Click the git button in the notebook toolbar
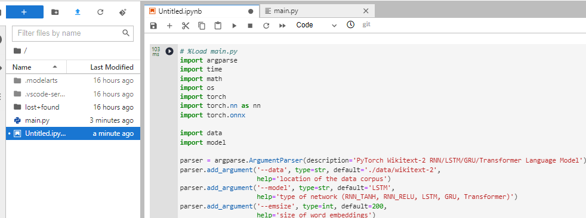Image resolution: width=586 pixels, height=218 pixels. pos(366,24)
